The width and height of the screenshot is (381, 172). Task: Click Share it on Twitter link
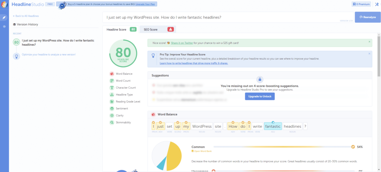click(x=182, y=43)
